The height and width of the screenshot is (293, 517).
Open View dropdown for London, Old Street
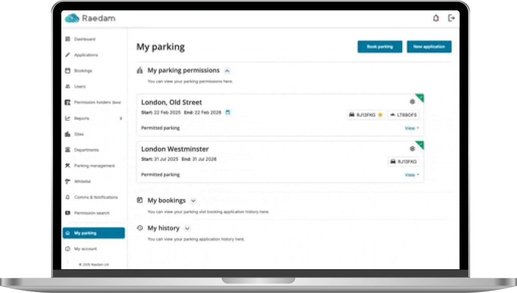pyautogui.click(x=412, y=128)
